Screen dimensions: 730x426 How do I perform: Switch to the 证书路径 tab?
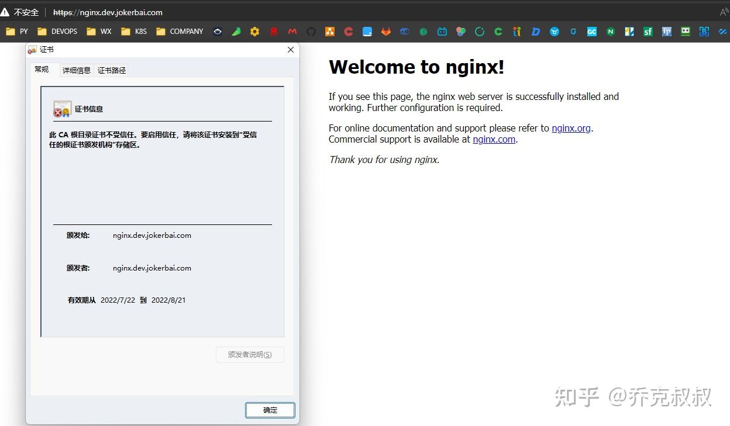[112, 70]
